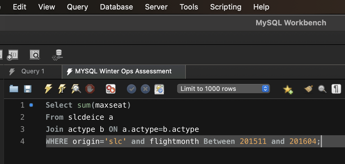345x164 pixels.
Task: Click the 'slc' string literal in line 4
Action: [x=115, y=141]
